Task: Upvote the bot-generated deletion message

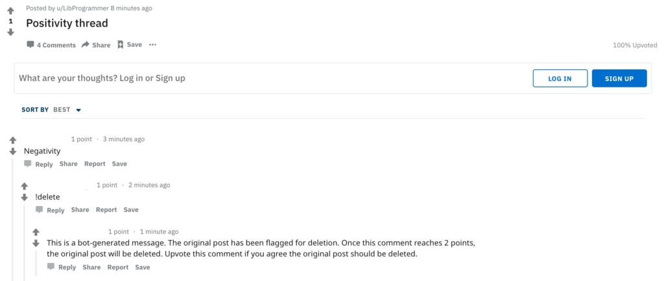Action: (x=36, y=232)
